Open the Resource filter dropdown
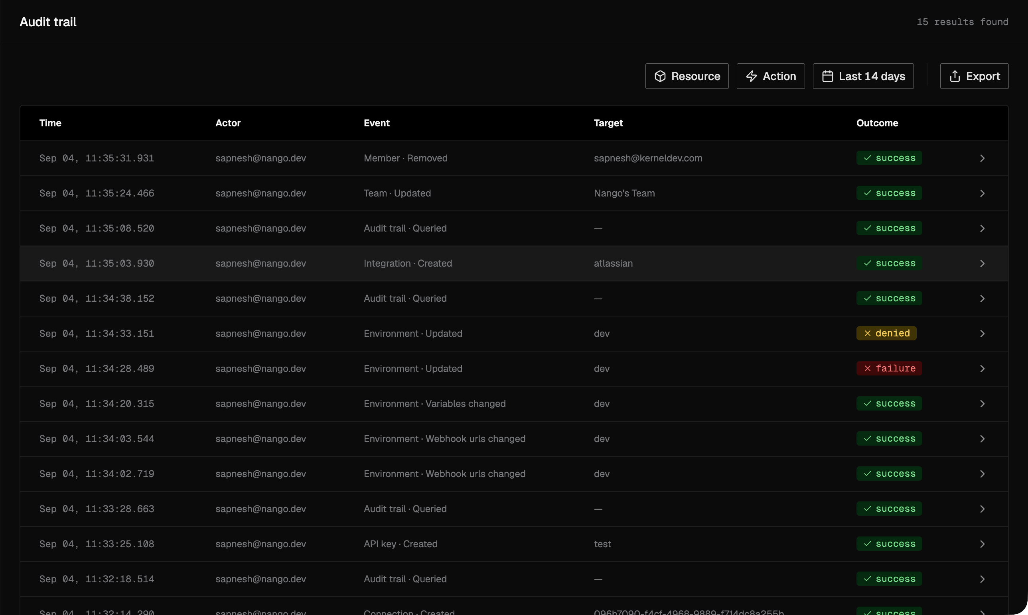The width and height of the screenshot is (1028, 615). coord(687,76)
